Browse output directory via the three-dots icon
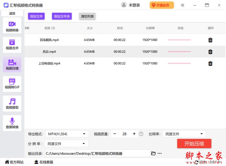 (159, 153)
